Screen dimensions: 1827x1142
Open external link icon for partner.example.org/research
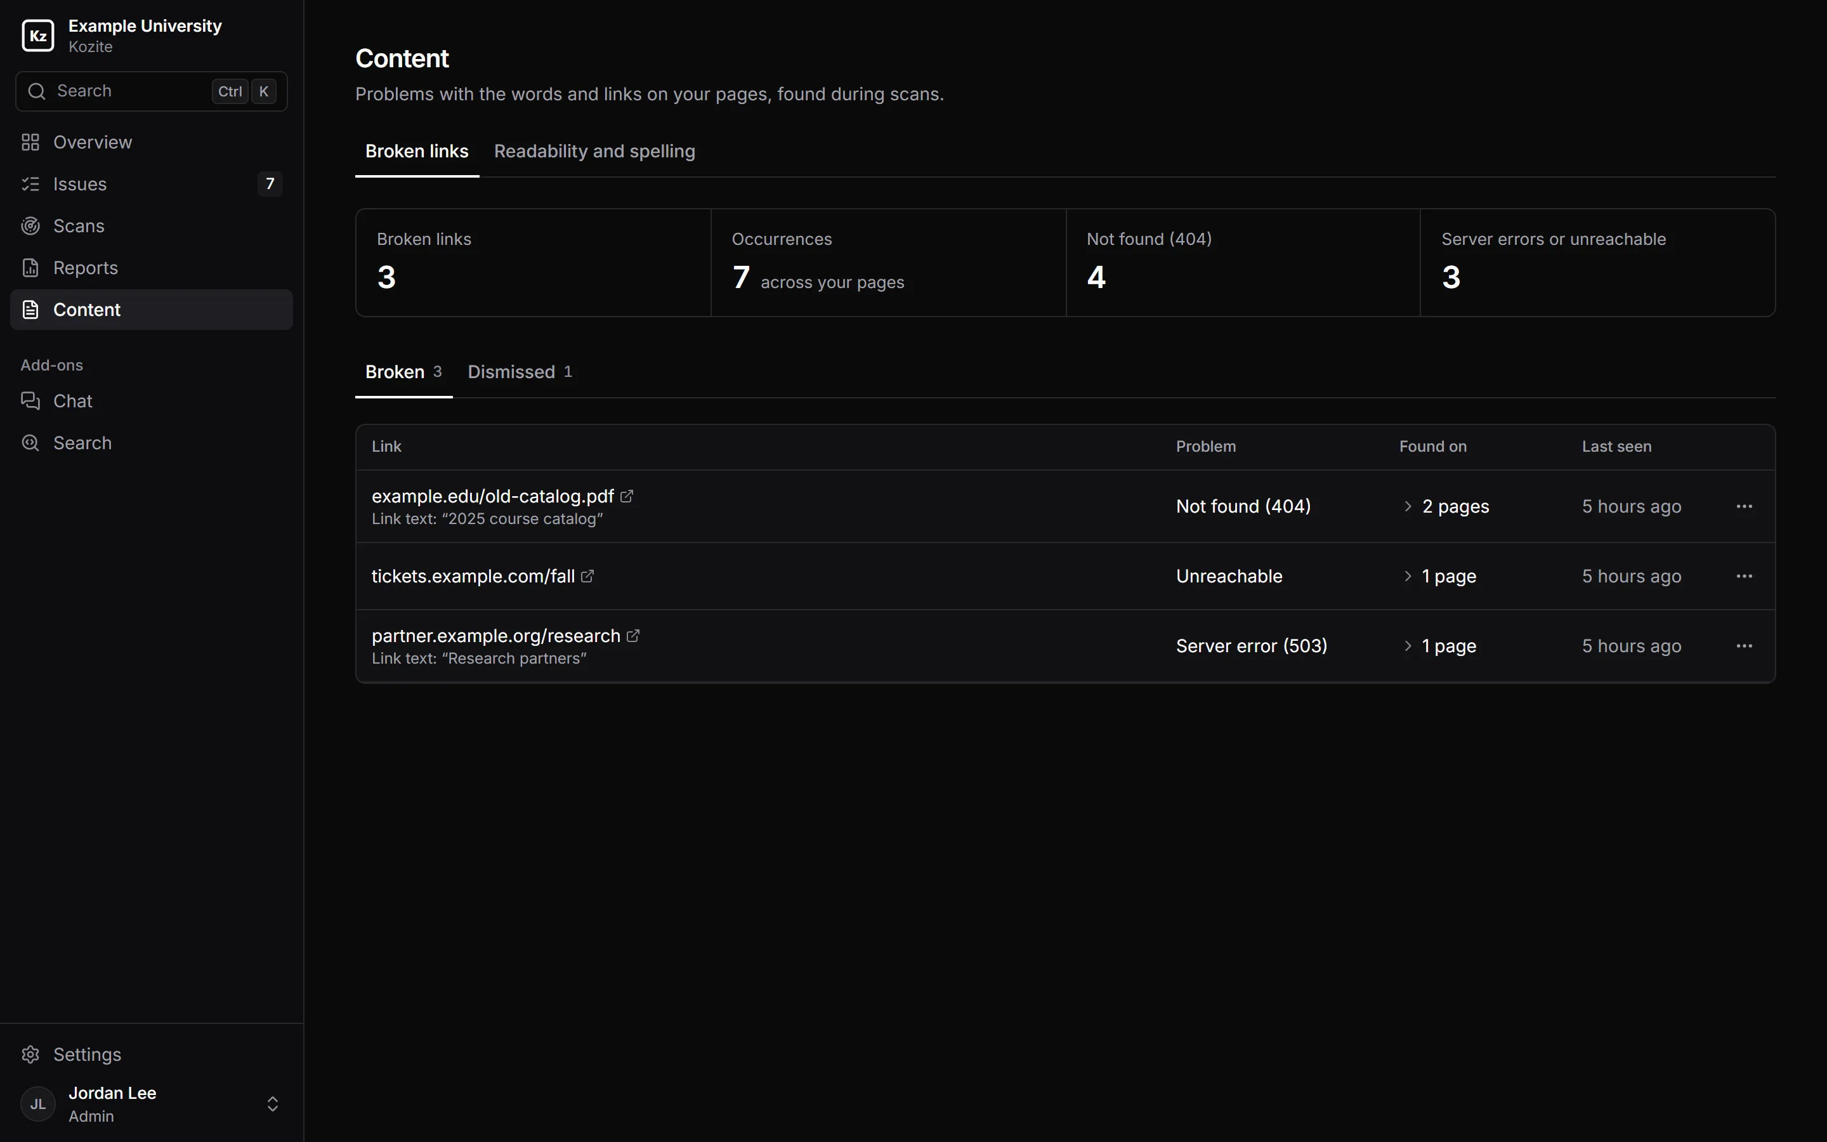(x=632, y=636)
